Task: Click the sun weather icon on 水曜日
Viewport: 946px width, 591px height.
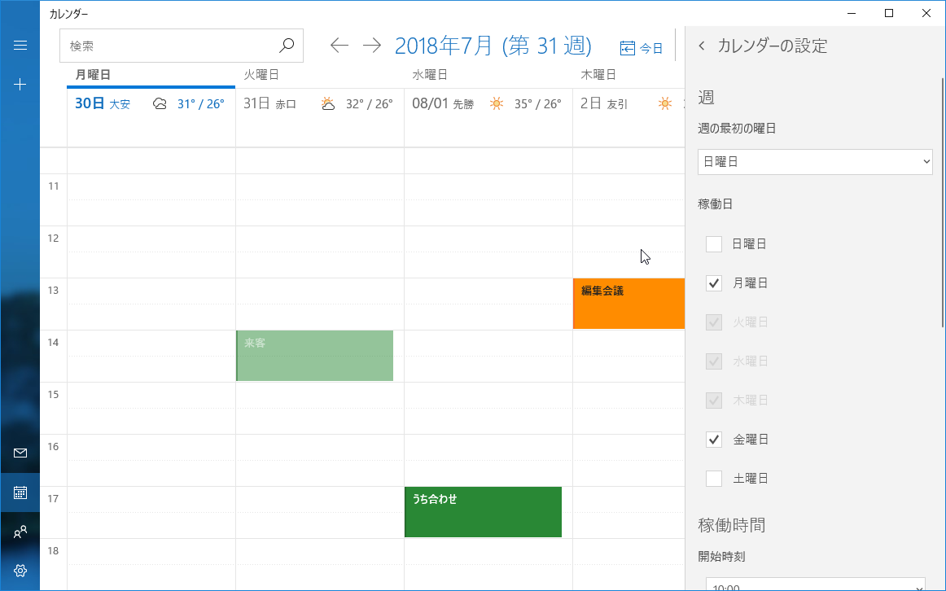Action: 496,103
